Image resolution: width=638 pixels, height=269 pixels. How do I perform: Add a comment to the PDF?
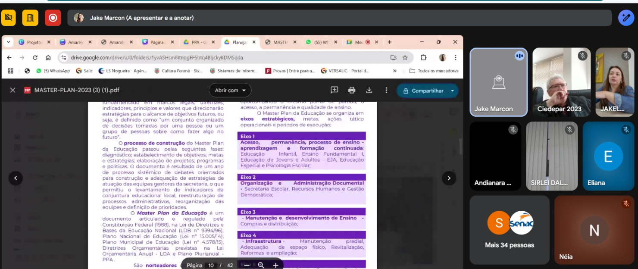334,90
